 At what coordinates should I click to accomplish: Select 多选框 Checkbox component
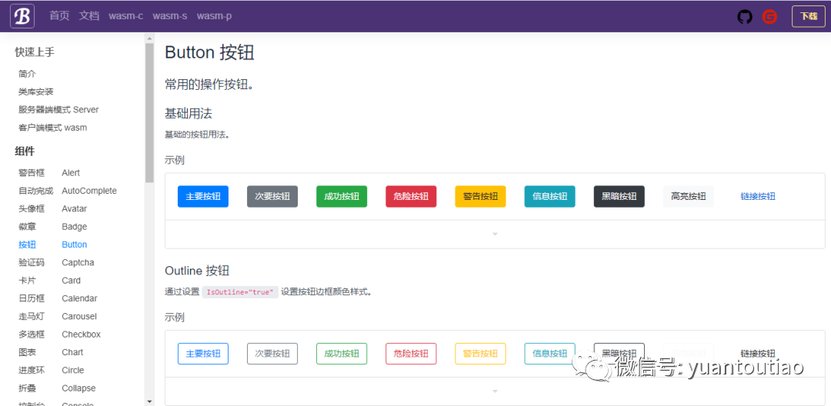[59, 335]
